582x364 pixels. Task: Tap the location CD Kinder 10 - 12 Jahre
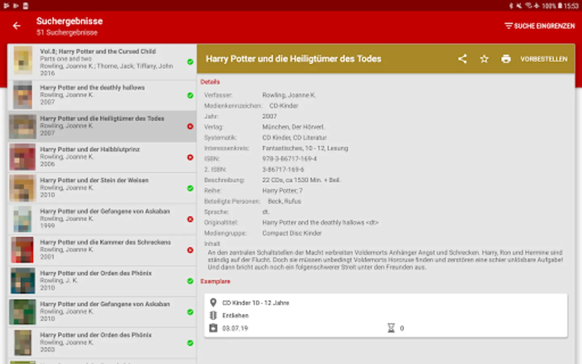click(256, 303)
